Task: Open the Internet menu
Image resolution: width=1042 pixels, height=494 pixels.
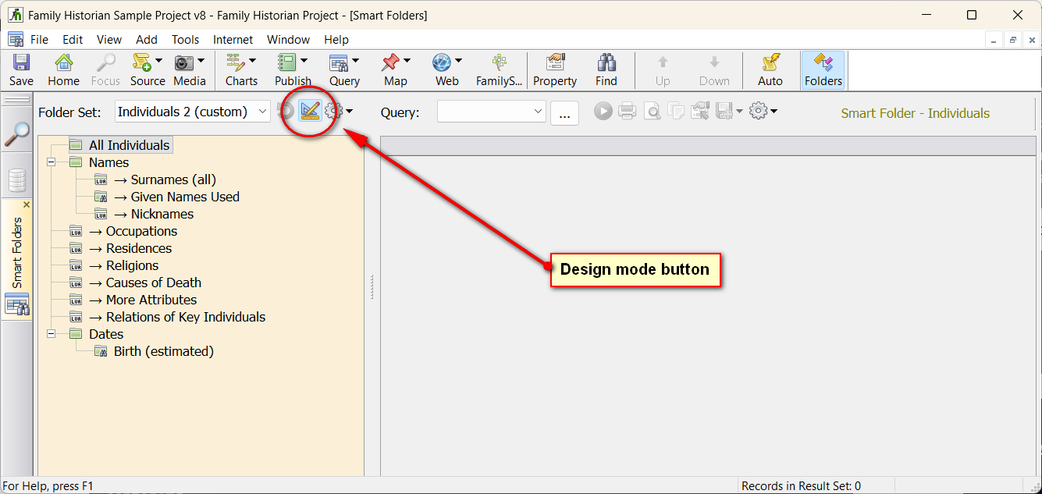Action: coord(233,40)
